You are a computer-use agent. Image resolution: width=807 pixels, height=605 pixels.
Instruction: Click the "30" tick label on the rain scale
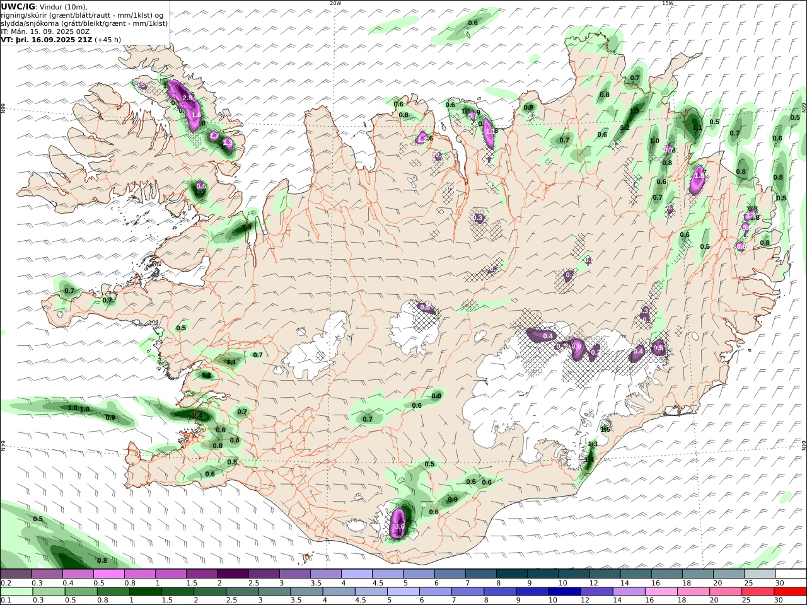[x=779, y=601]
